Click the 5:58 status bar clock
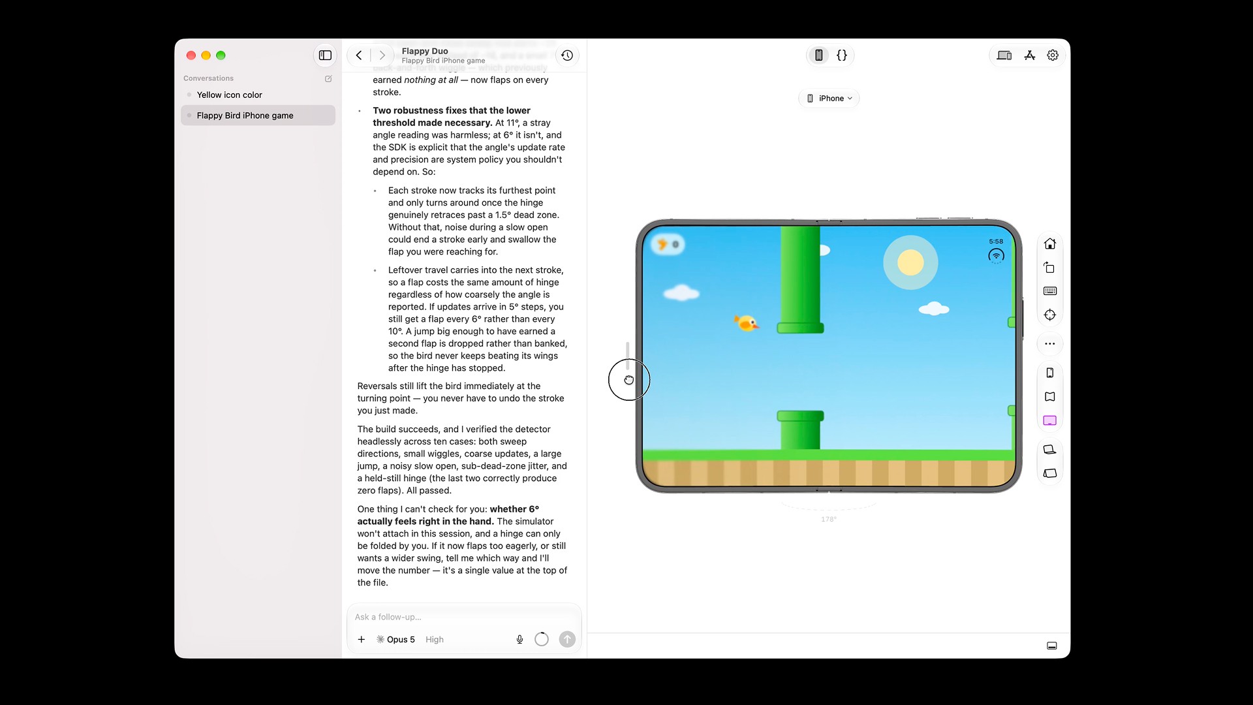The height and width of the screenshot is (705, 1253). pyautogui.click(x=996, y=242)
